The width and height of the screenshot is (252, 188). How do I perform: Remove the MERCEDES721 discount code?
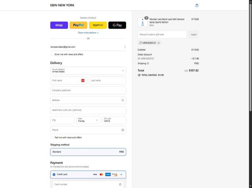tap(159, 43)
